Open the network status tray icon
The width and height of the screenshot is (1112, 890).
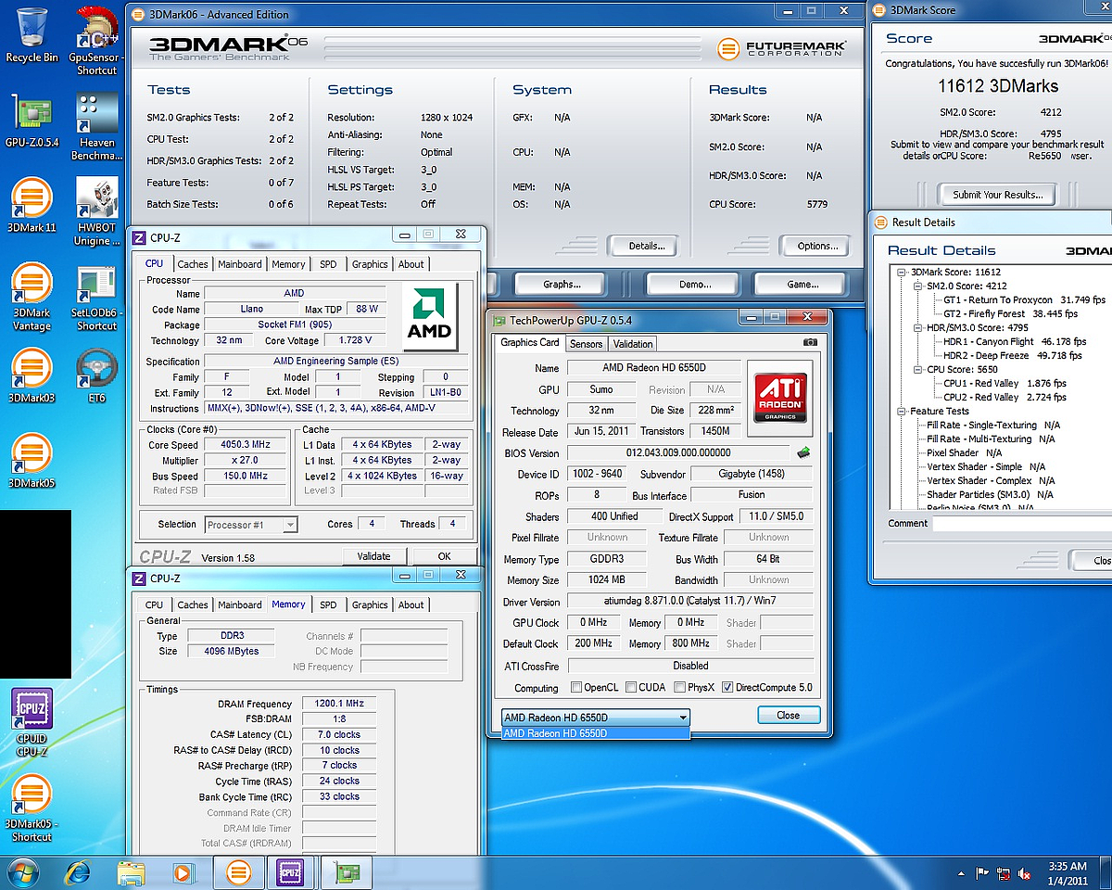1005,873
